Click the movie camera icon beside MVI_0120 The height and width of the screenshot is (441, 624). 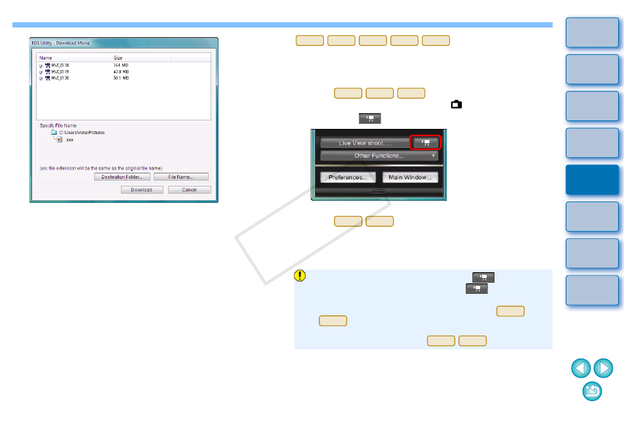coord(47,78)
